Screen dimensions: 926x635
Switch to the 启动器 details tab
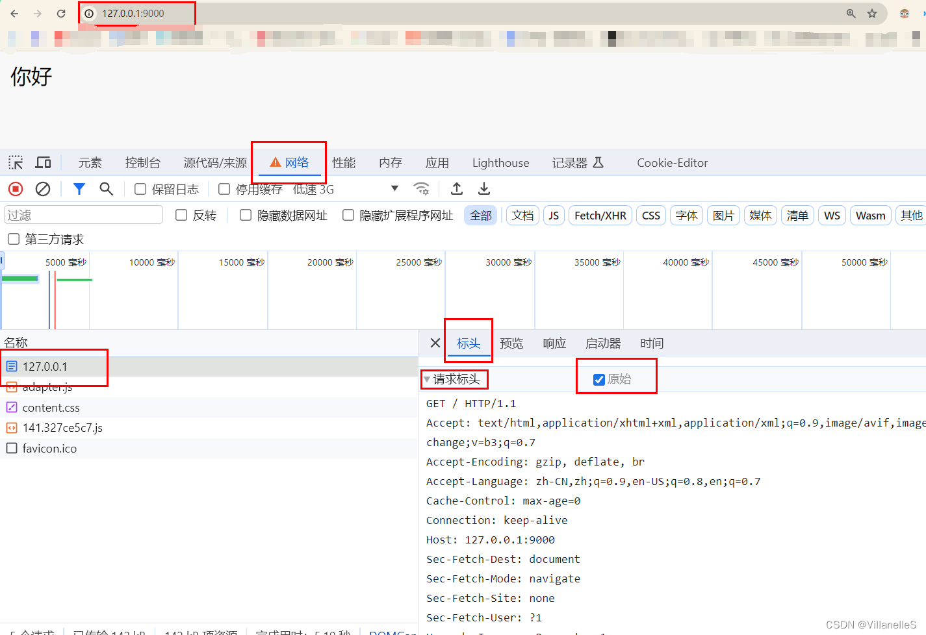click(x=603, y=343)
